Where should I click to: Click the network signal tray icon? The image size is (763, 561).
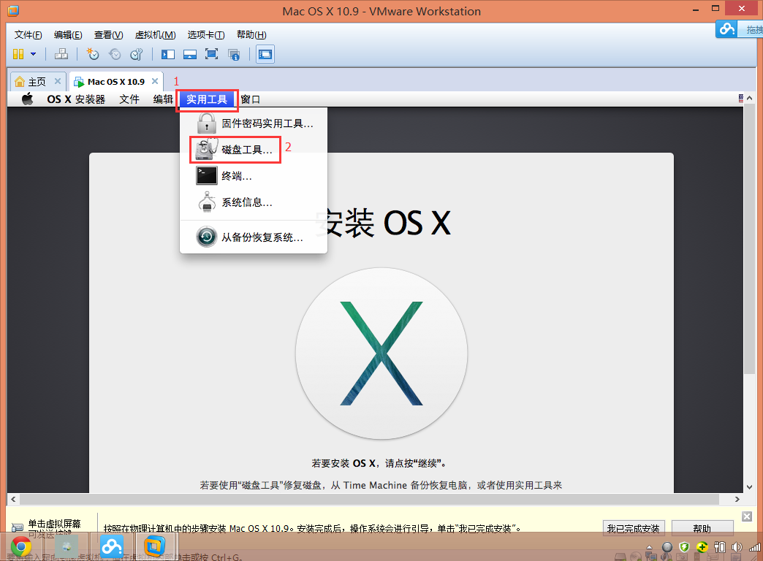[x=755, y=547]
